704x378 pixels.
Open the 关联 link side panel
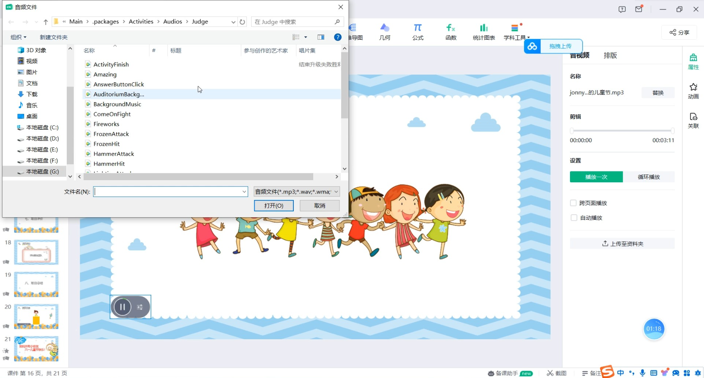pos(693,120)
